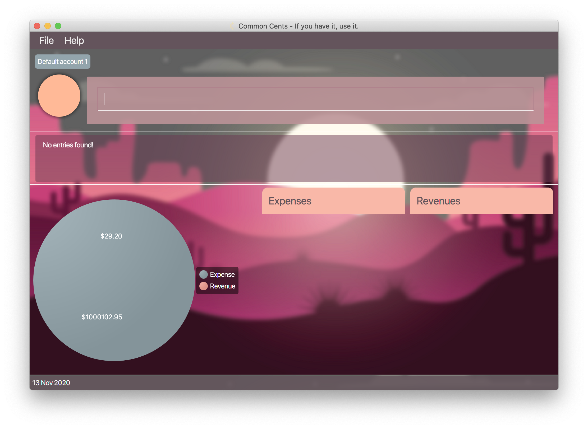Close the window with red button

(x=37, y=26)
